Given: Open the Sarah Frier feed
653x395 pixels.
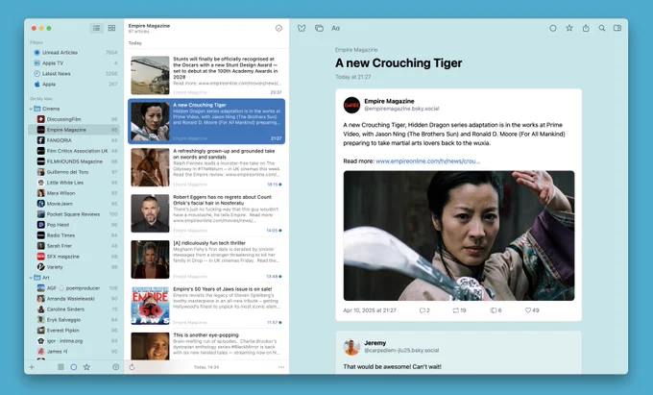Looking at the screenshot, I should tap(74, 246).
